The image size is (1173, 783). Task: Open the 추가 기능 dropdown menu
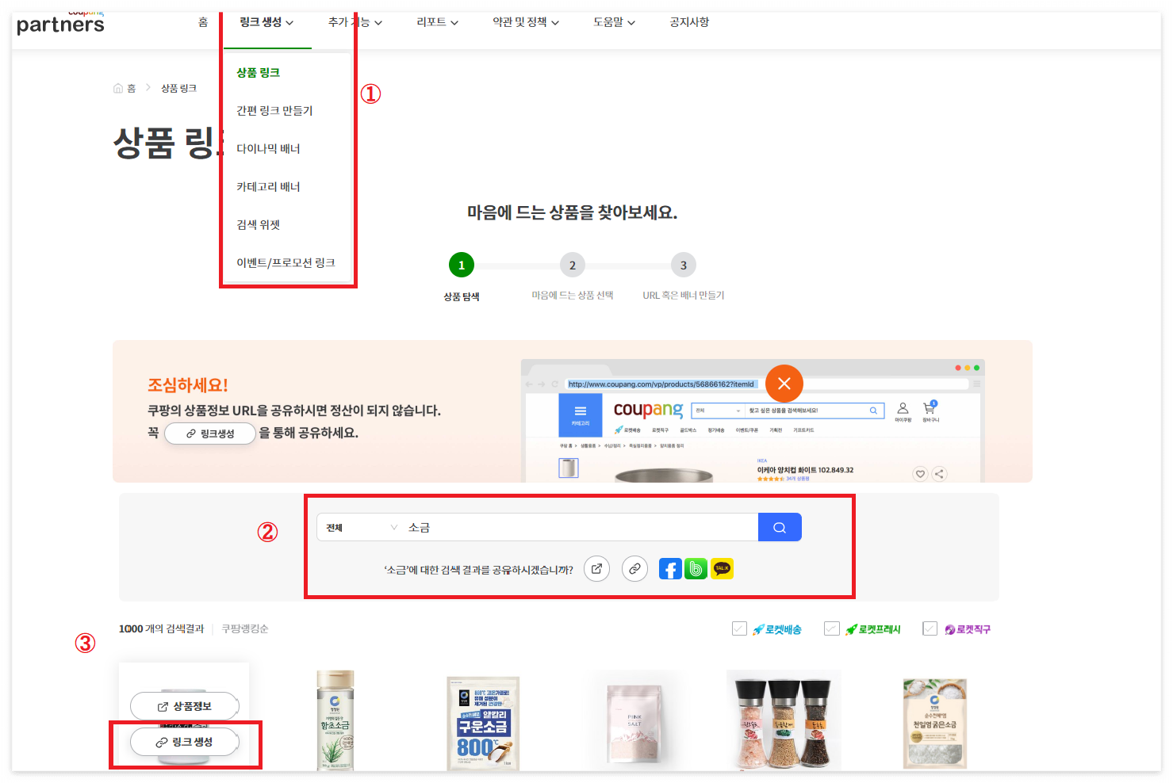pyautogui.click(x=355, y=22)
